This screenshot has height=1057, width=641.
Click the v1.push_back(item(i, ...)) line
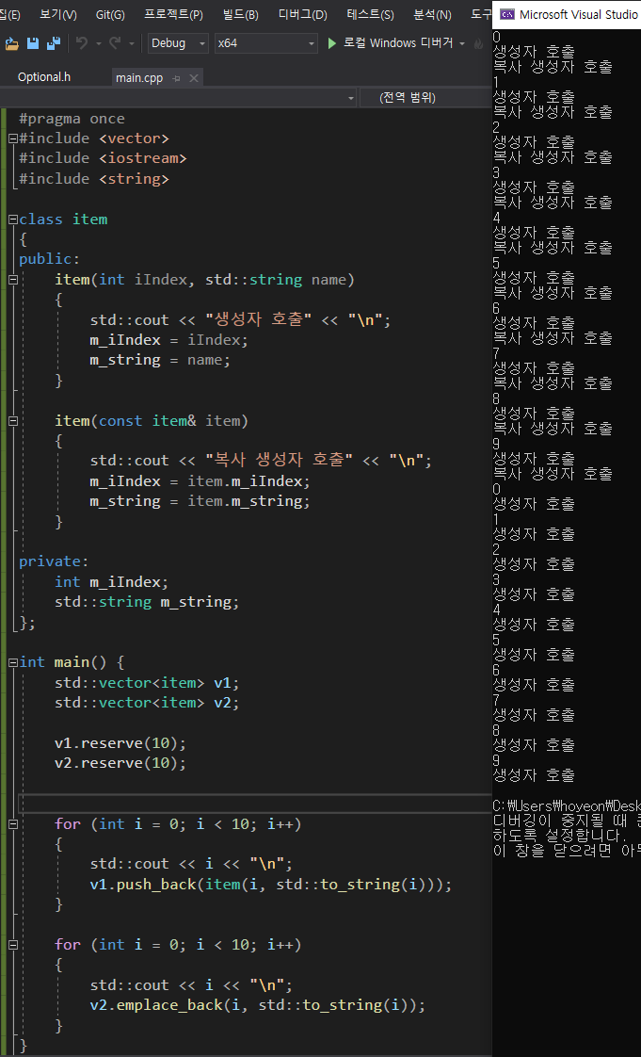[271, 885]
